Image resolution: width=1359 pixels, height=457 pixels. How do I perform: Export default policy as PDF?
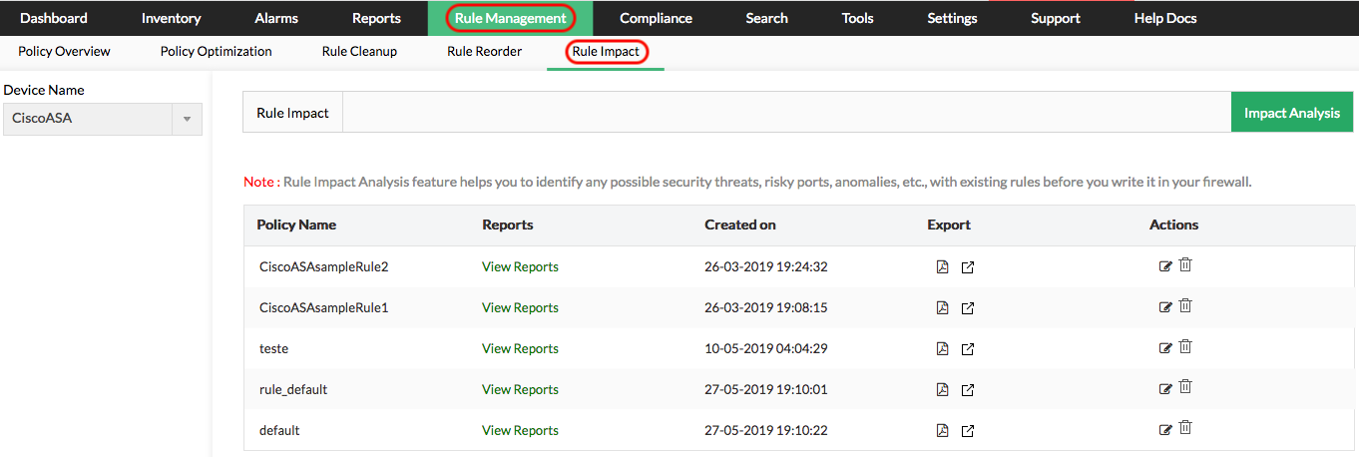(942, 431)
